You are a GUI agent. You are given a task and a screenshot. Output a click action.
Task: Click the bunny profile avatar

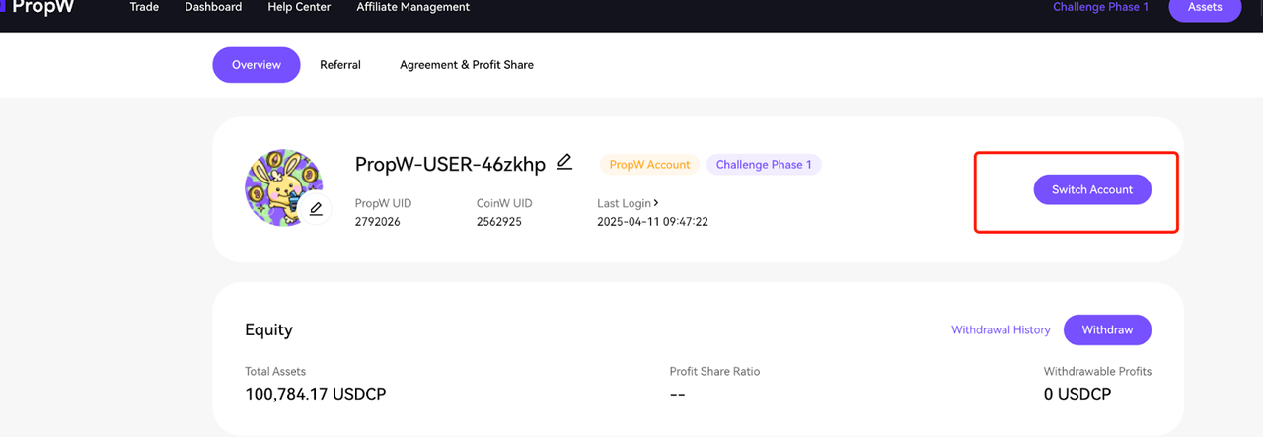282,186
